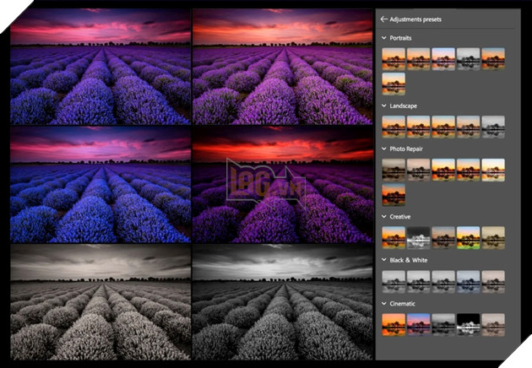Viewport: 532px width, 368px height.
Task: Apply the third Photo Repair preset thumbnail
Action: (x=443, y=170)
